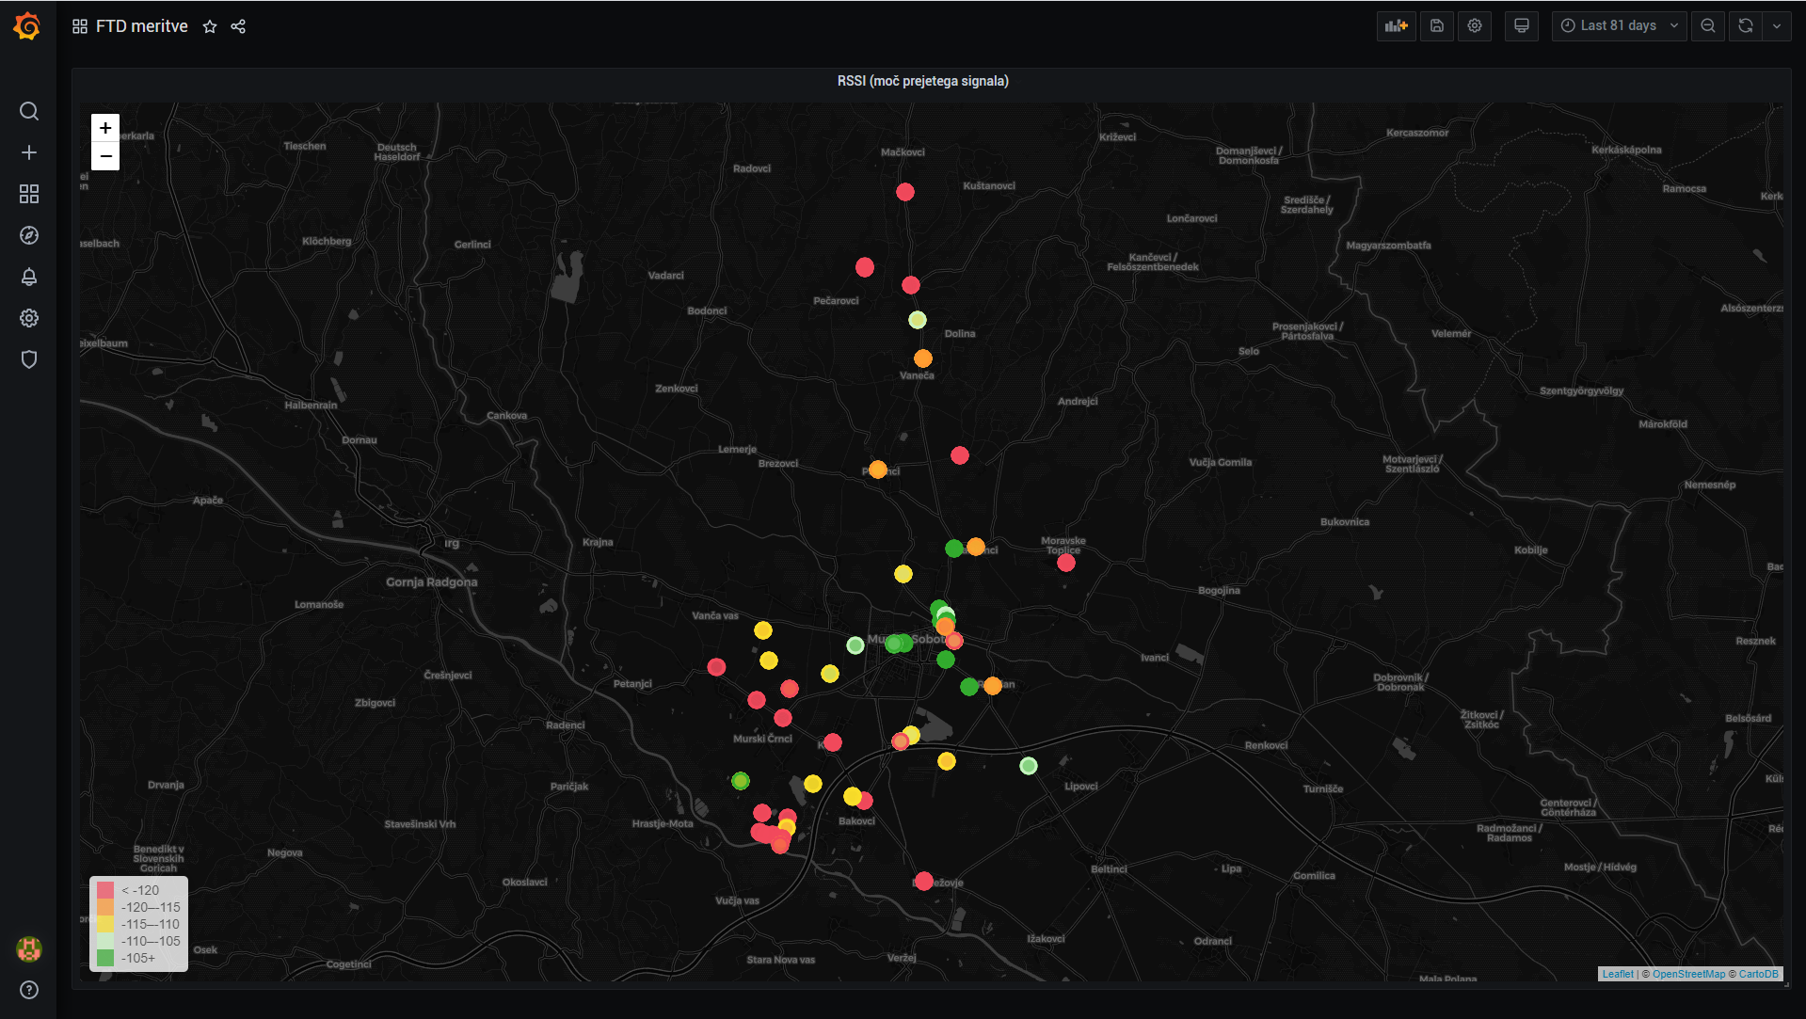Open the Grafana home logo

pos(27,26)
